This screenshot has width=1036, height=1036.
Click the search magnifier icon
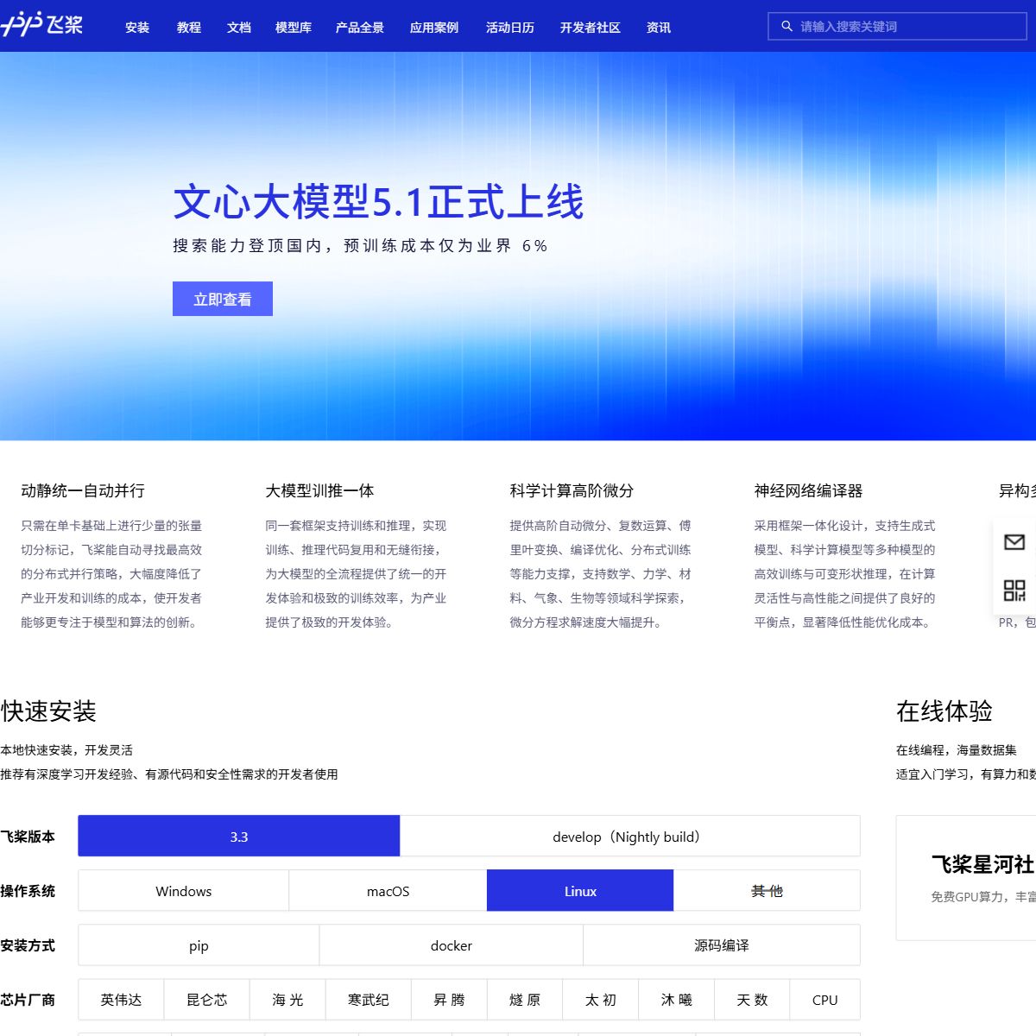786,27
